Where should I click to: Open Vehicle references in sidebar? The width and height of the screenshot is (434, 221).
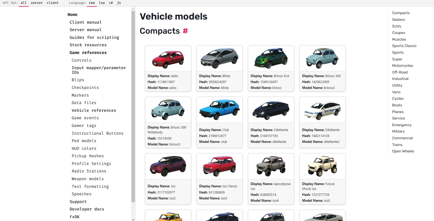coord(94,110)
